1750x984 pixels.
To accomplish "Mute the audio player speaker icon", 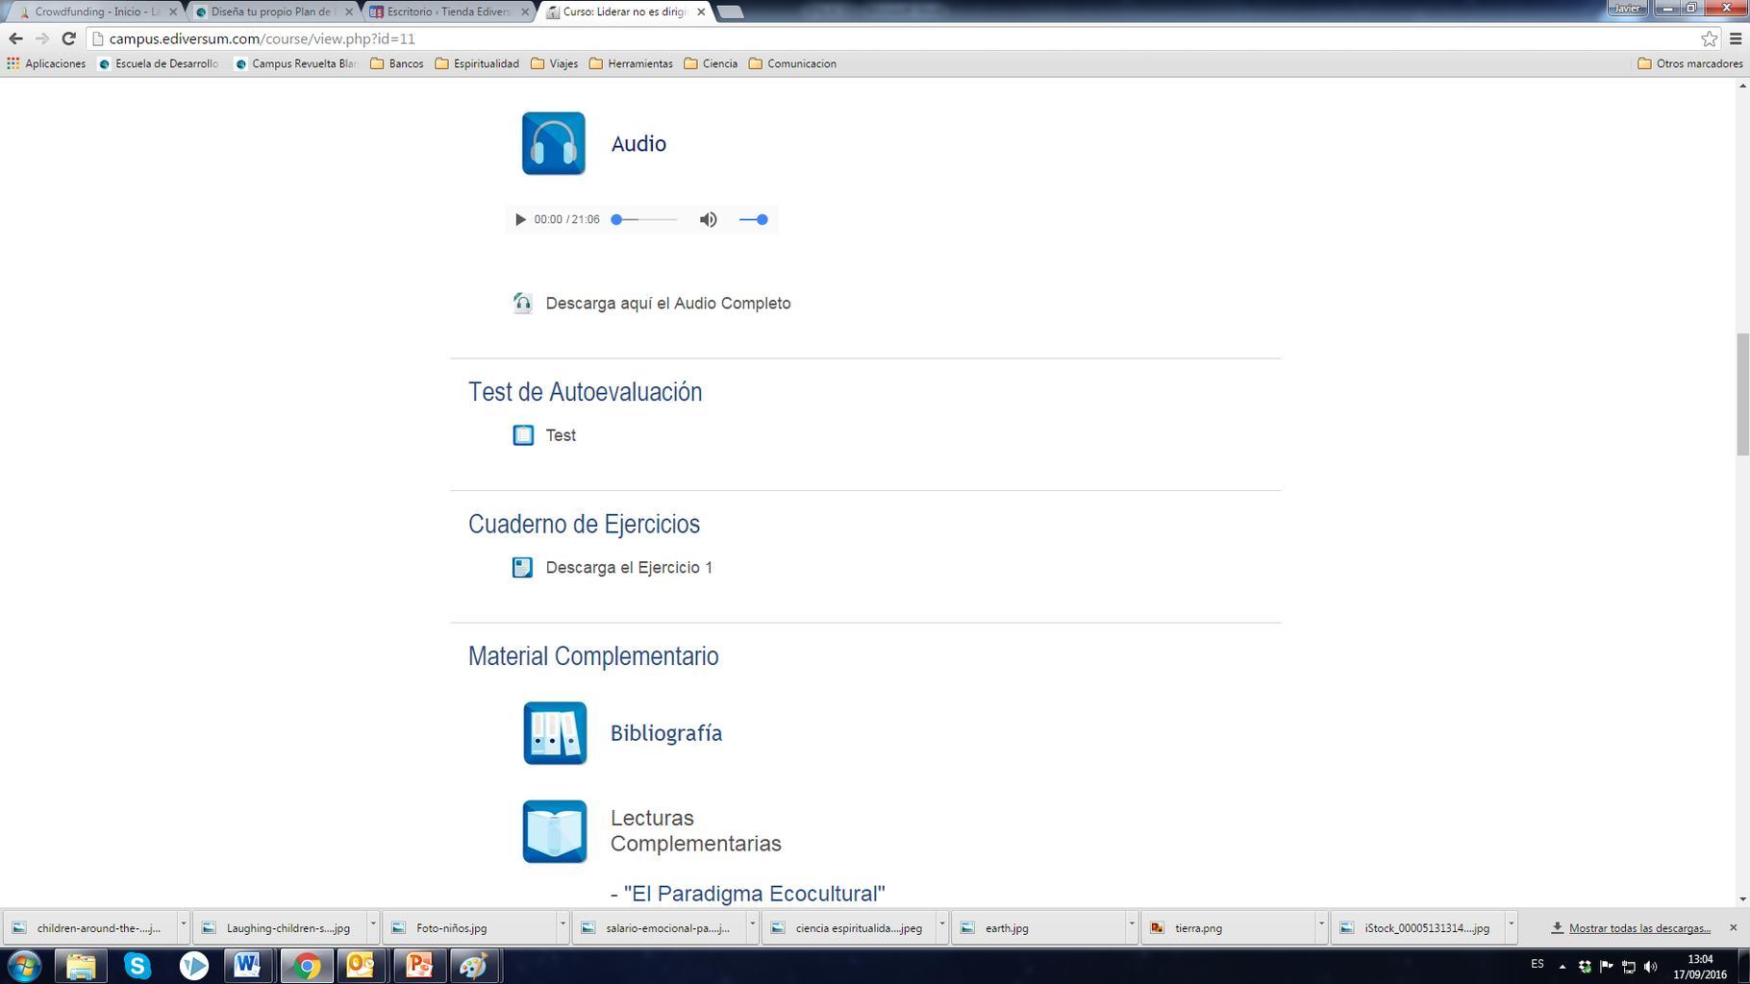I will point(709,220).
